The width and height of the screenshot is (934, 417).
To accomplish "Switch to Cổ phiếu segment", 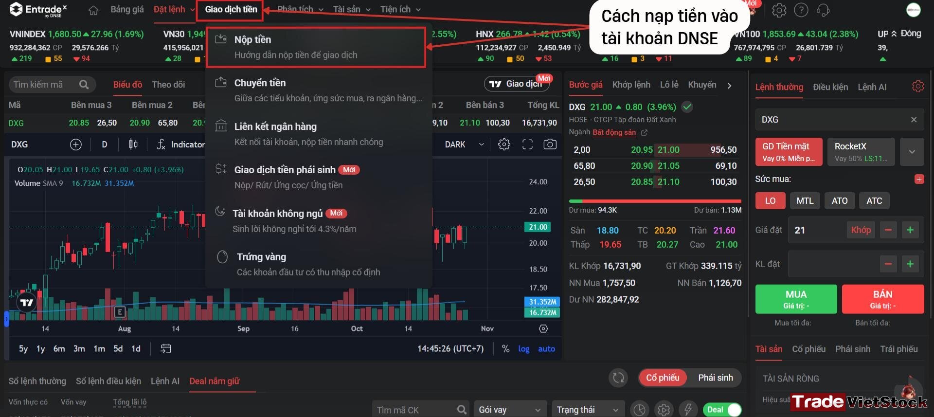I will pyautogui.click(x=663, y=378).
